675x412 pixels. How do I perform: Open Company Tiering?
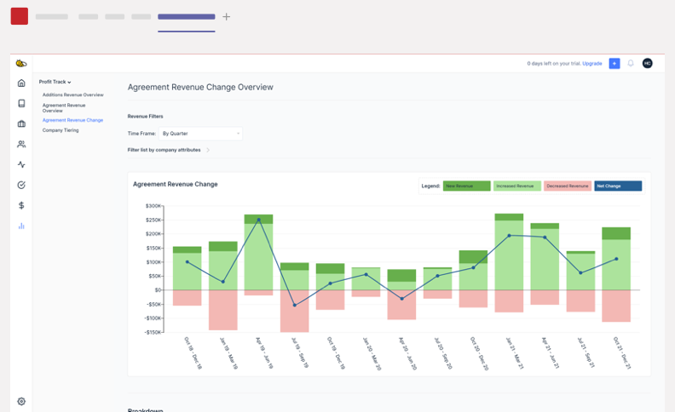click(61, 130)
